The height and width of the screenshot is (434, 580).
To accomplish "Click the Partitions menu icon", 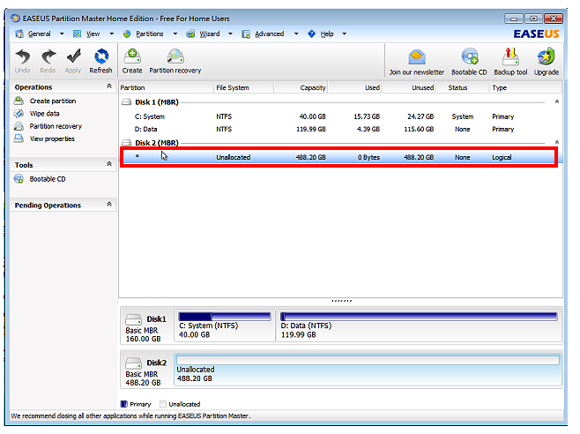I will click(x=127, y=34).
